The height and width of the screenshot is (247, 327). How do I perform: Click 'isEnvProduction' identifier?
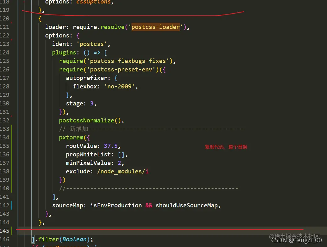point(116,205)
